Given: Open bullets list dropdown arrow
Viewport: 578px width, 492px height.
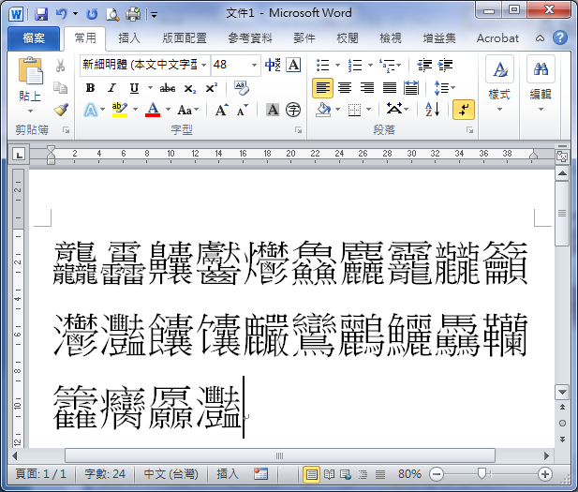Looking at the screenshot, I should [337, 66].
